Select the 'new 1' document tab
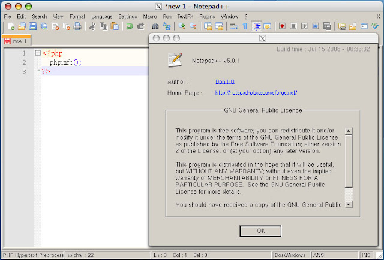 point(16,41)
